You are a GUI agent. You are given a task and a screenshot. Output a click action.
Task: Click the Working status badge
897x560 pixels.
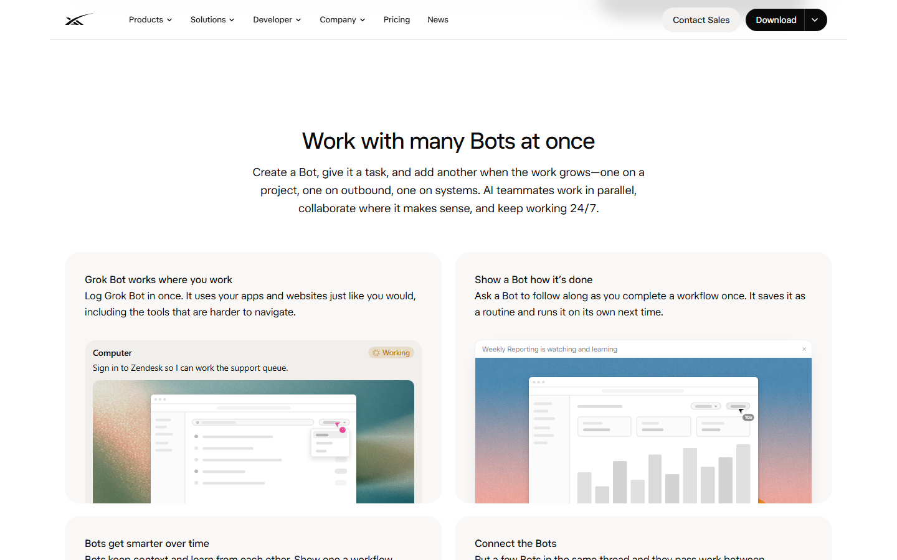click(x=391, y=353)
